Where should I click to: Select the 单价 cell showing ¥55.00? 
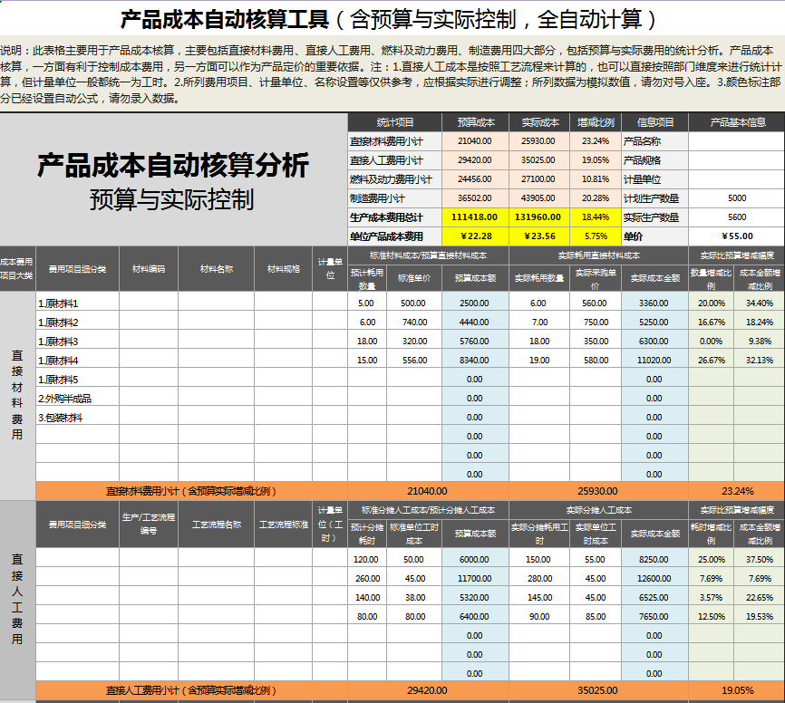(x=739, y=234)
